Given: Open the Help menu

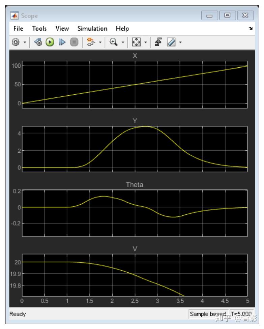Looking at the screenshot, I should pos(122,29).
